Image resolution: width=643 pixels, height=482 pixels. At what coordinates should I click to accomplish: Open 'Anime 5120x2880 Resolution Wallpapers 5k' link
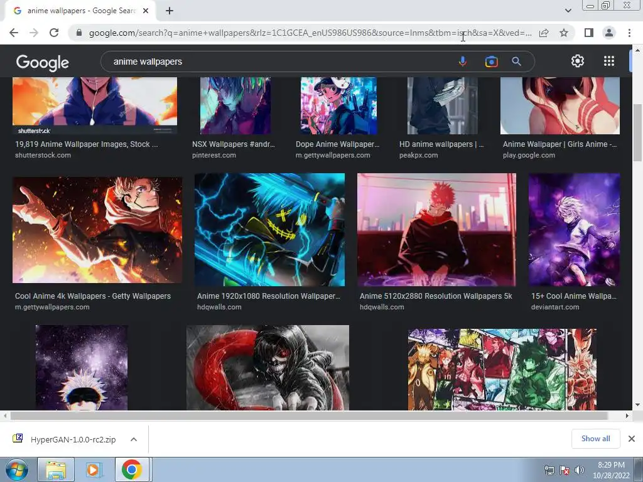[x=436, y=296]
